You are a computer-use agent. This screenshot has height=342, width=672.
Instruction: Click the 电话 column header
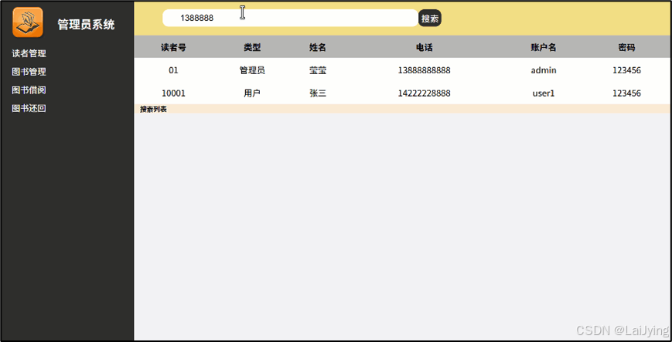pos(424,48)
